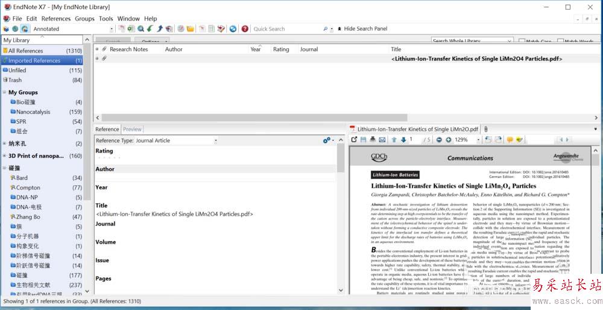
Task: Rotate PDF counterclockwise icon
Action: [488, 140]
